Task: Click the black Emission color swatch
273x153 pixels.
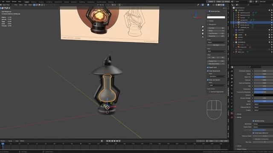Action: [264, 95]
